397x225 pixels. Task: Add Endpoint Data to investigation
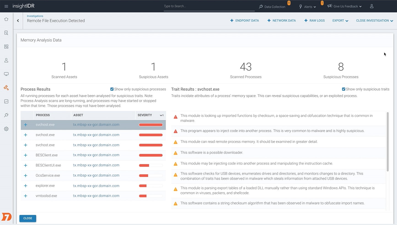(245, 21)
